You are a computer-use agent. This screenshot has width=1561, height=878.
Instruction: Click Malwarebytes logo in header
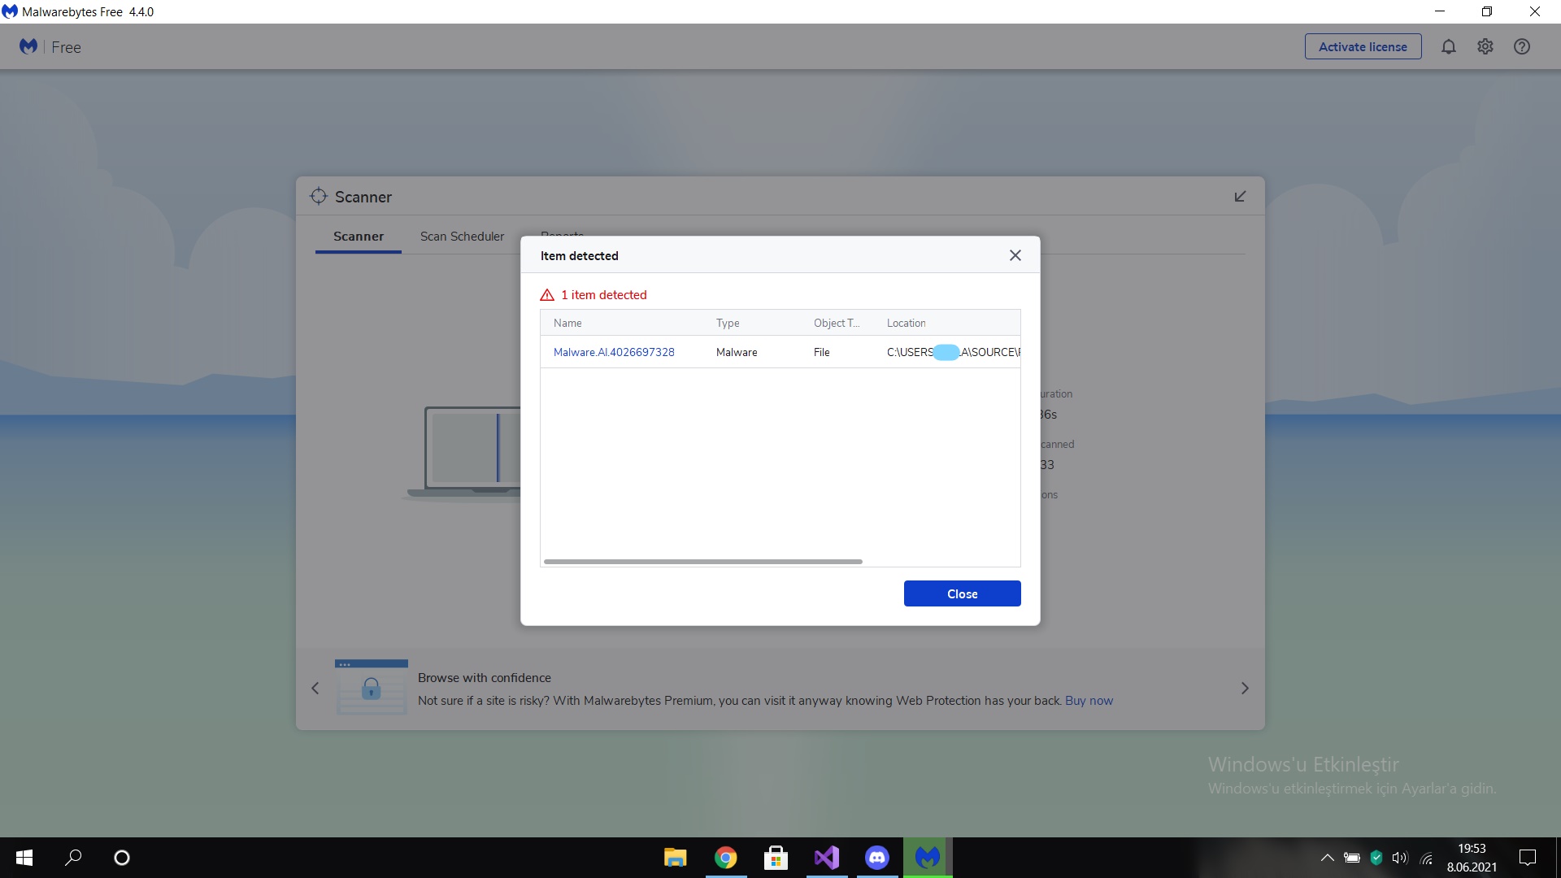coord(28,47)
